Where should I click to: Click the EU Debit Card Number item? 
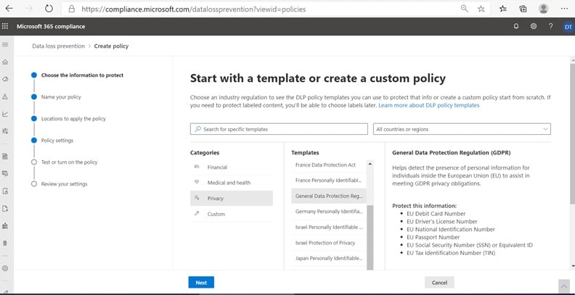(x=436, y=214)
